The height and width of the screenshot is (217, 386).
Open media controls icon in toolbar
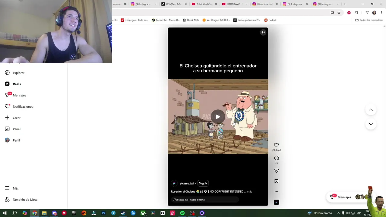pos(367,13)
